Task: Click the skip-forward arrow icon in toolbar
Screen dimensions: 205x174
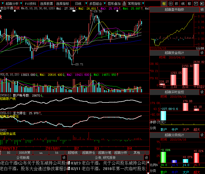Action: [x=202, y=4]
